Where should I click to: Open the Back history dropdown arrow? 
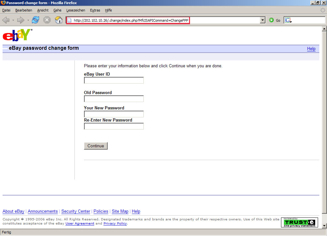coord(13,20)
